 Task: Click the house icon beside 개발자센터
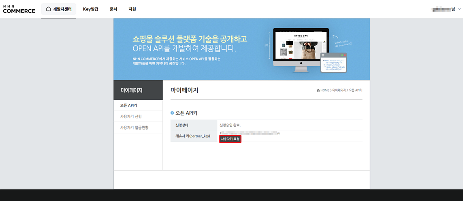[x=49, y=9]
